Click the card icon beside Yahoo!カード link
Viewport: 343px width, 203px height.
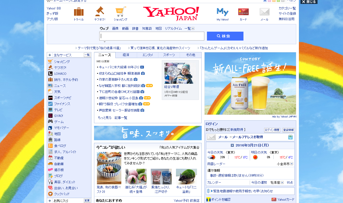point(274,199)
